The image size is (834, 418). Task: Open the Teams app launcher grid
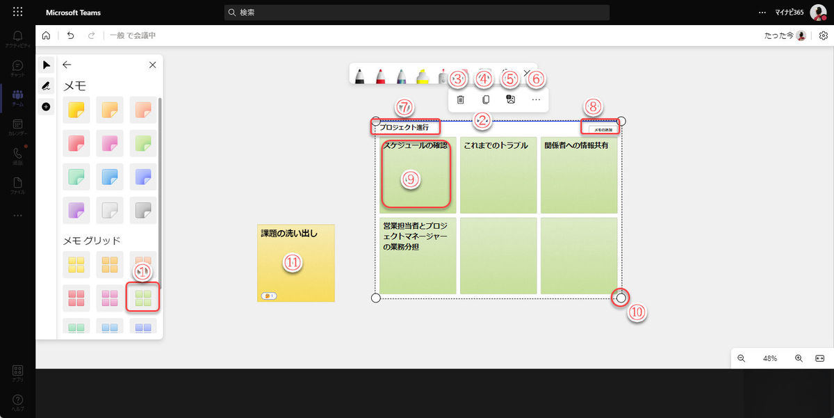click(17, 13)
